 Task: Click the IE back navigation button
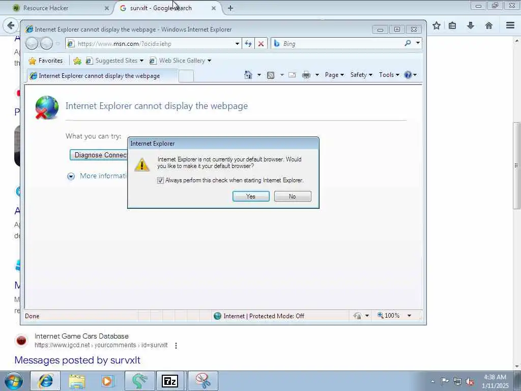coord(32,43)
